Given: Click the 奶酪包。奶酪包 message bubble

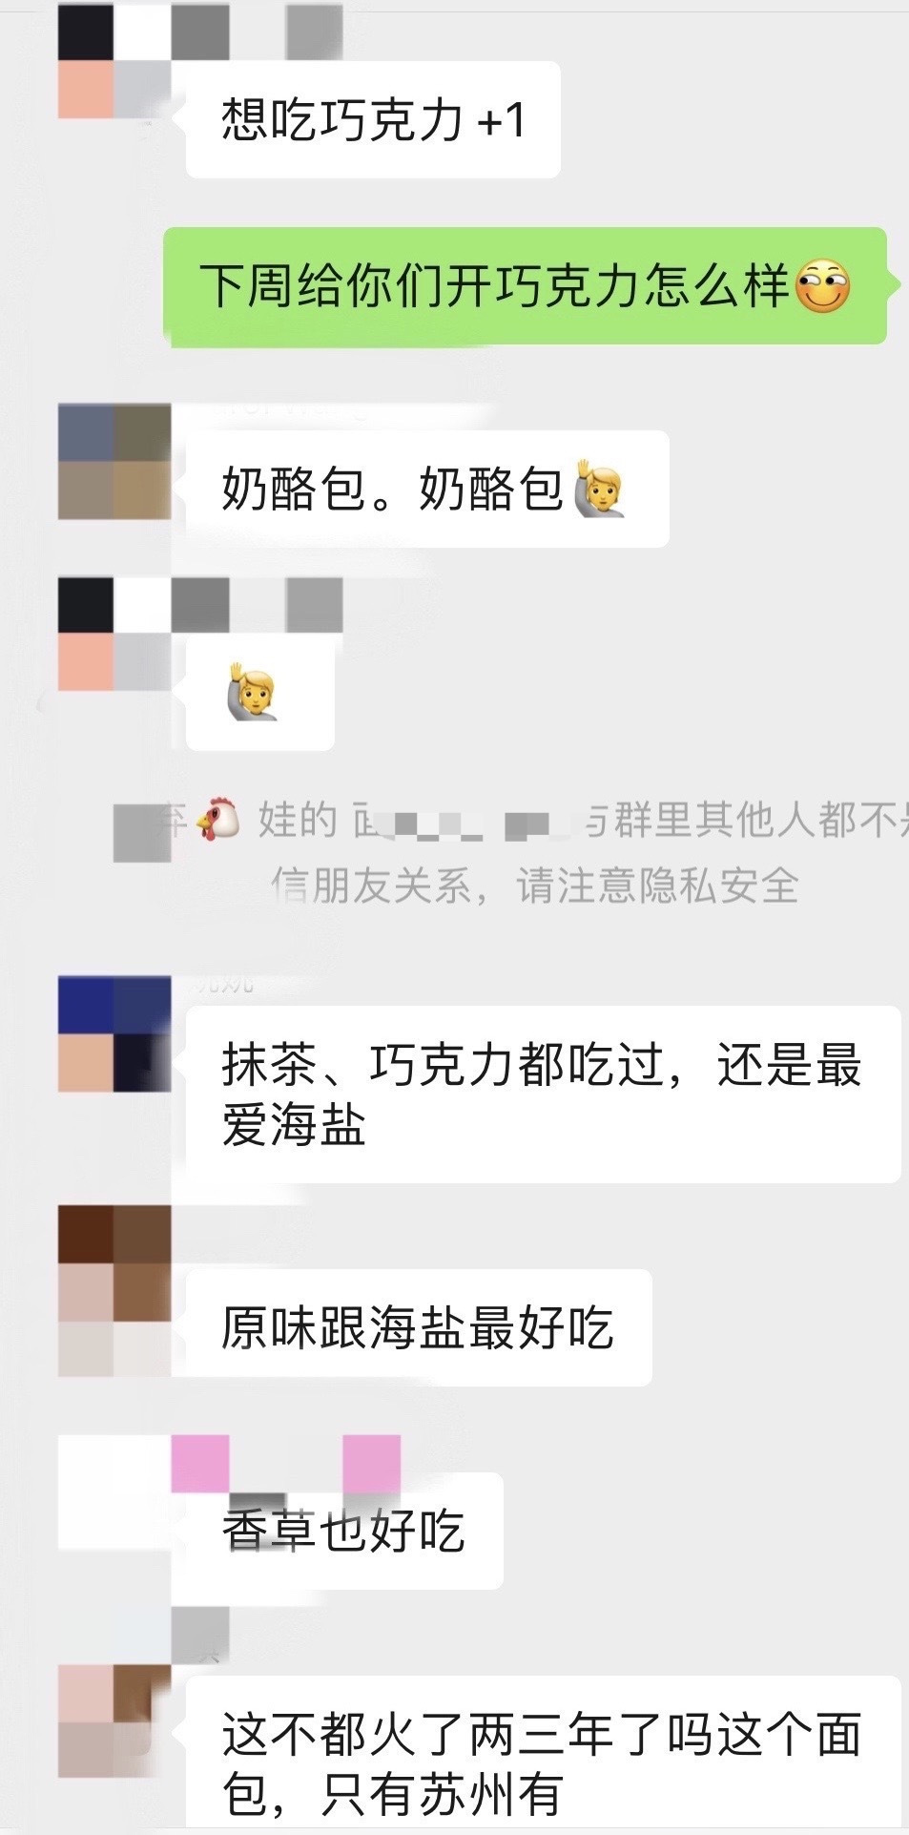Looking at the screenshot, I should coord(427,489).
